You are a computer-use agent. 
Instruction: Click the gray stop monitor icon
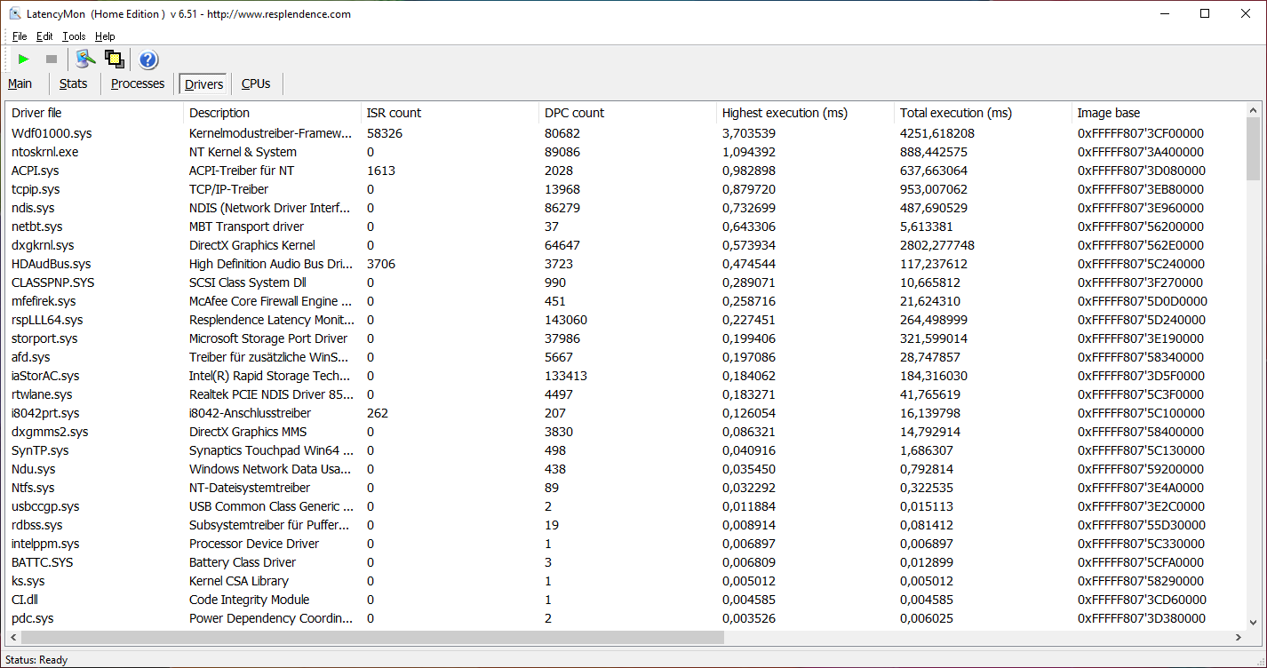coord(52,60)
